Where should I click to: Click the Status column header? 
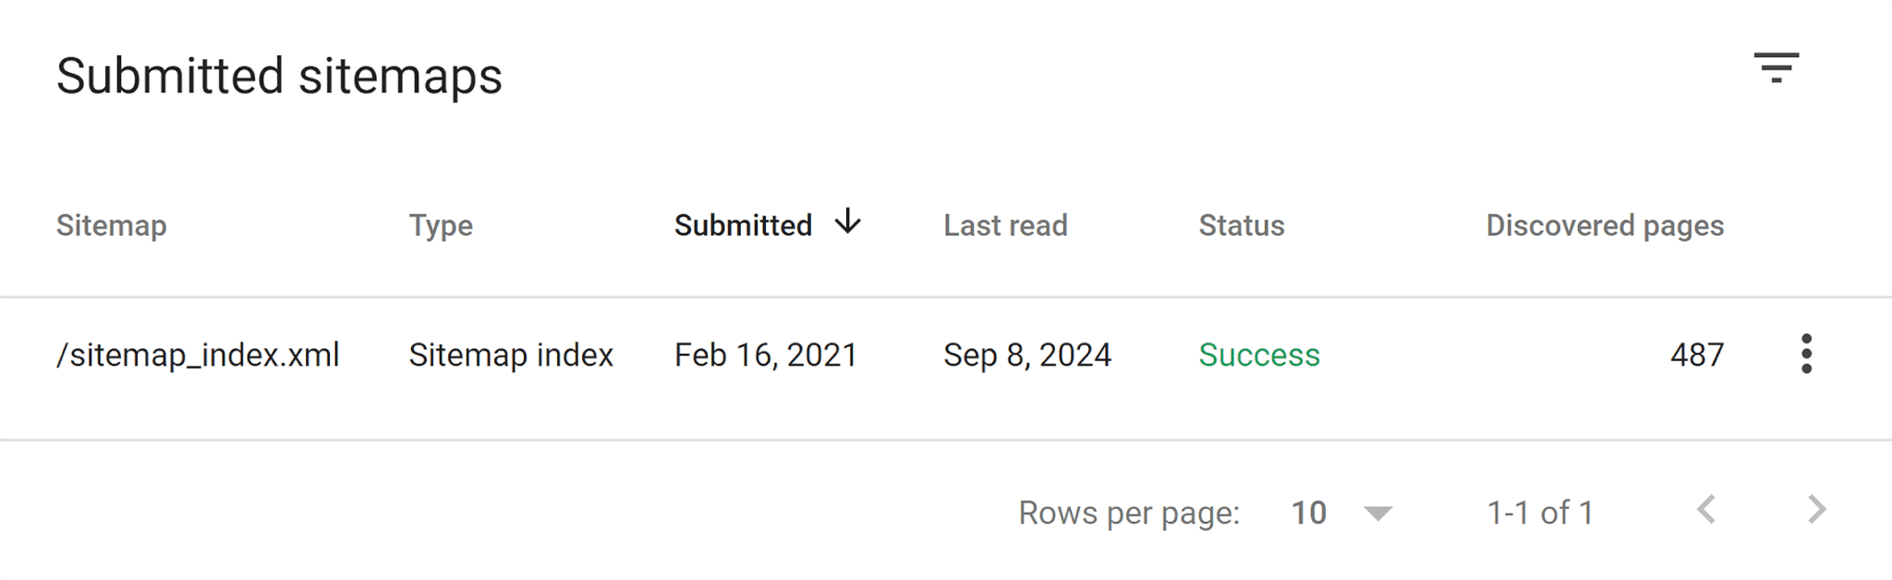1241,225
